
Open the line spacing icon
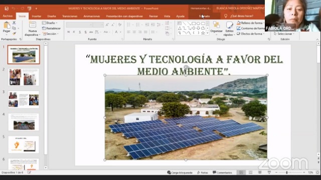[x=159, y=24]
